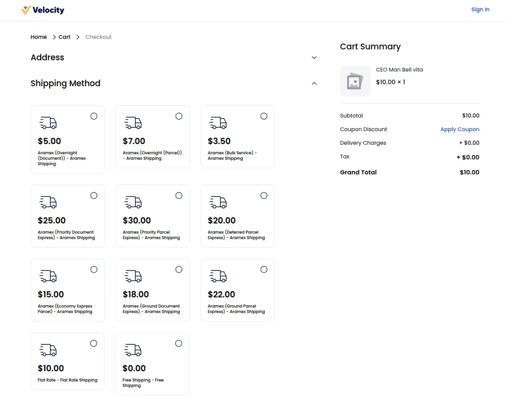Viewport: 505px width, 405px height.
Task: Click truck icon on the $7.00 Overnight Parcel card
Action: 133,123
